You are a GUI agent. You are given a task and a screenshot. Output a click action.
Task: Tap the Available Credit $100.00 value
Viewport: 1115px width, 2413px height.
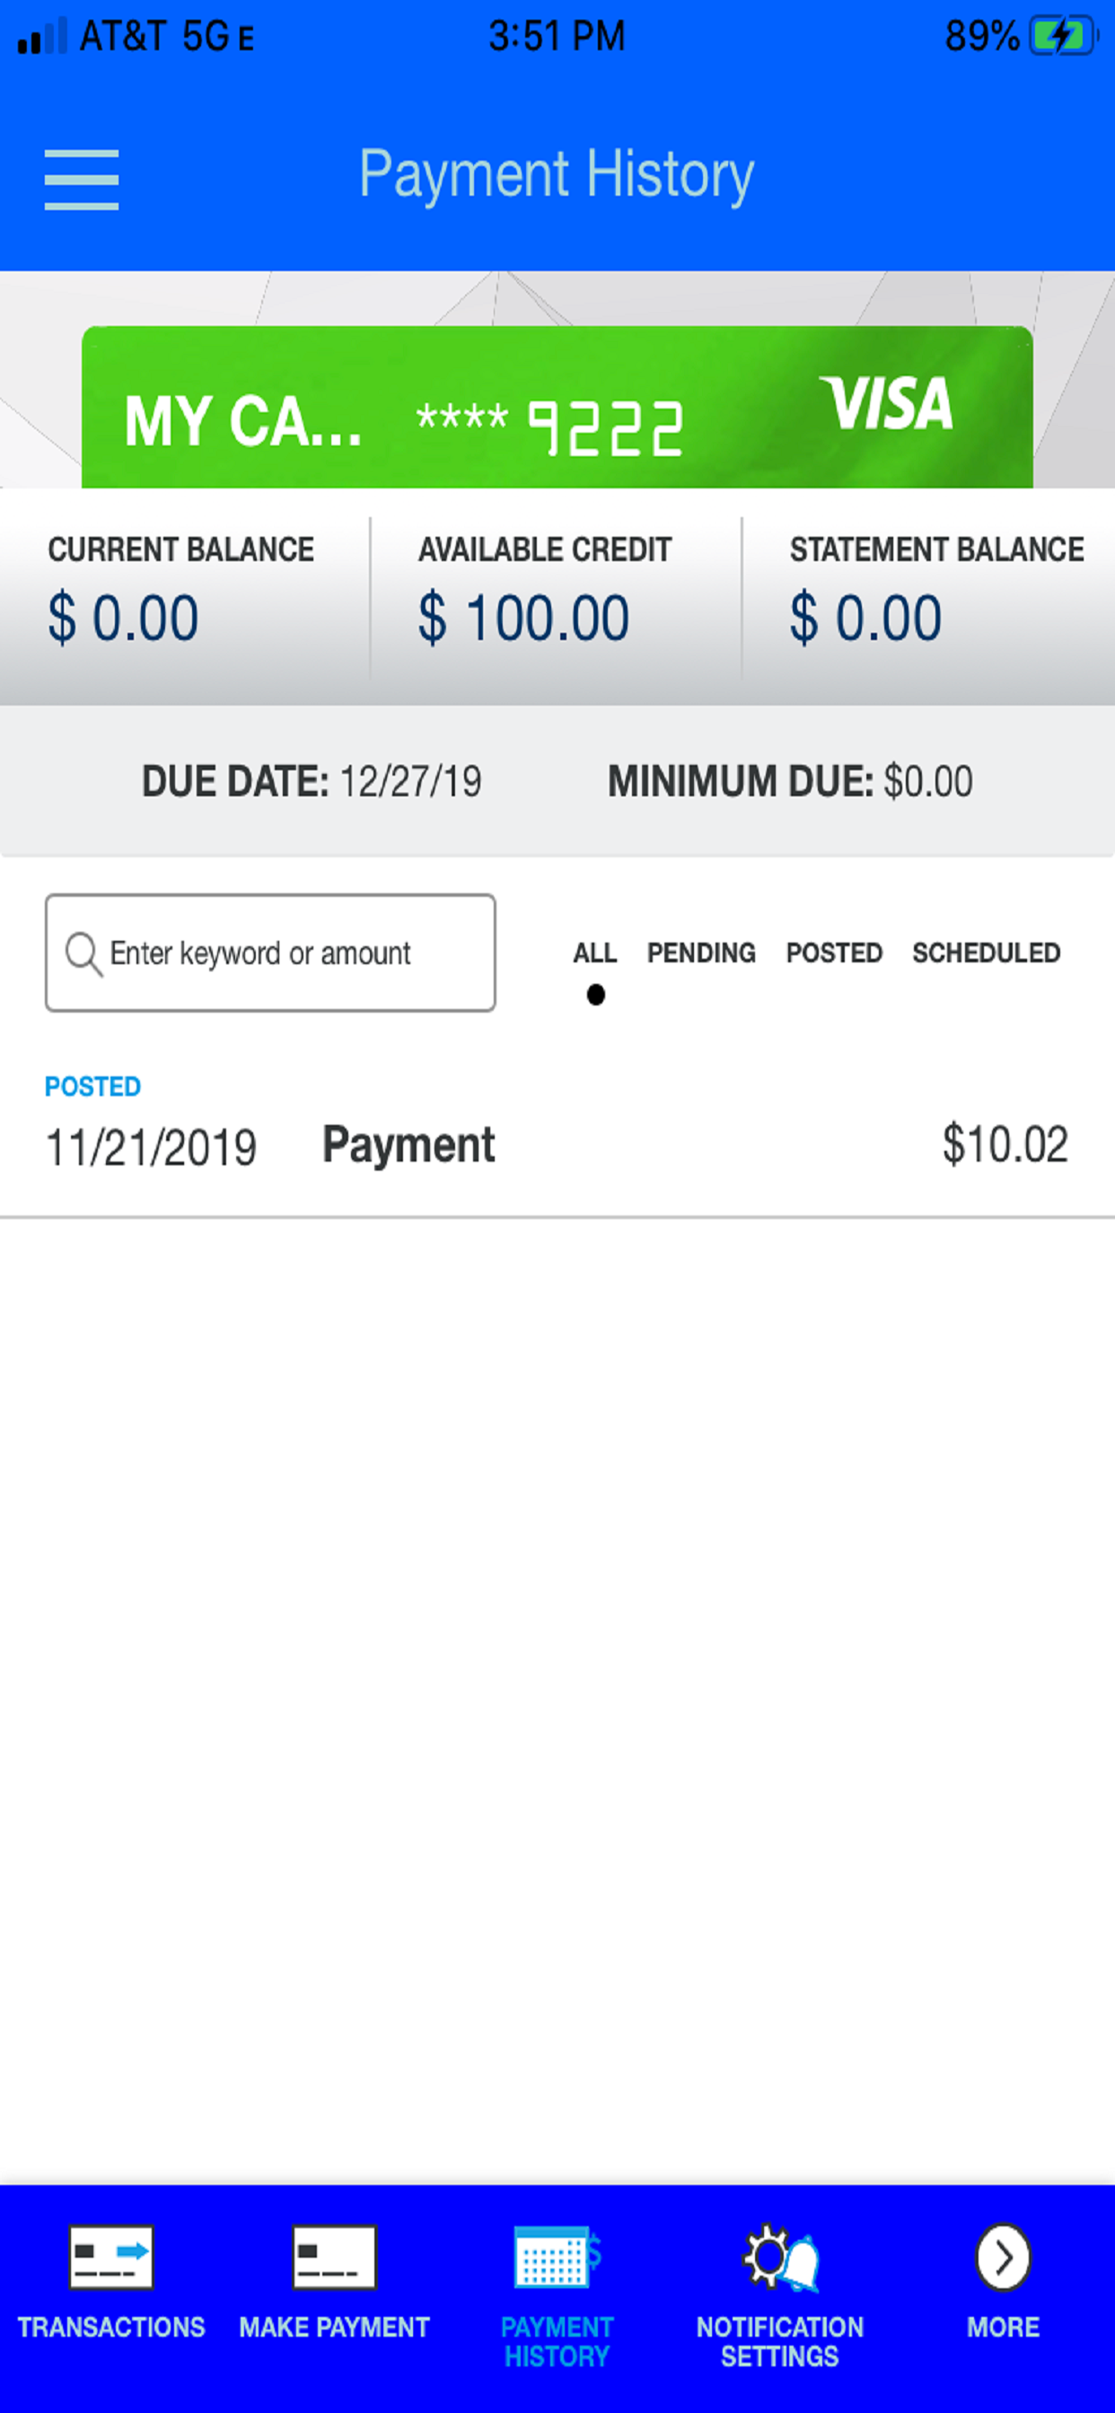point(523,619)
